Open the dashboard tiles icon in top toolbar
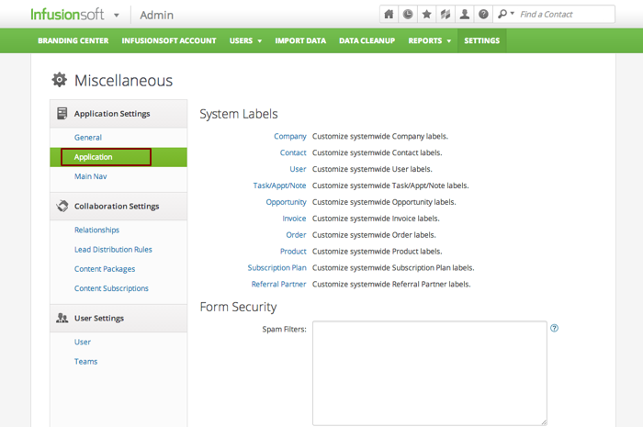This screenshot has width=643, height=427. pyautogui.click(x=446, y=15)
